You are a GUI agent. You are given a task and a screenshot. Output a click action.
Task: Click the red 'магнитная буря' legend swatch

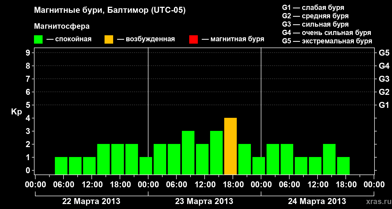[x=193, y=39]
